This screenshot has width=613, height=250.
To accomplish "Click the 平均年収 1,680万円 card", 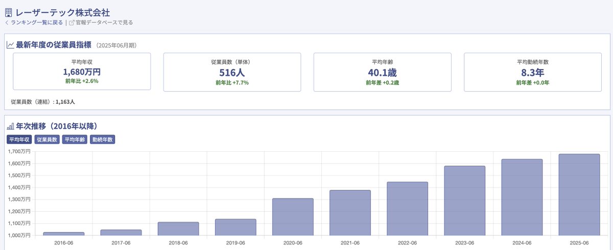I will (x=82, y=71).
